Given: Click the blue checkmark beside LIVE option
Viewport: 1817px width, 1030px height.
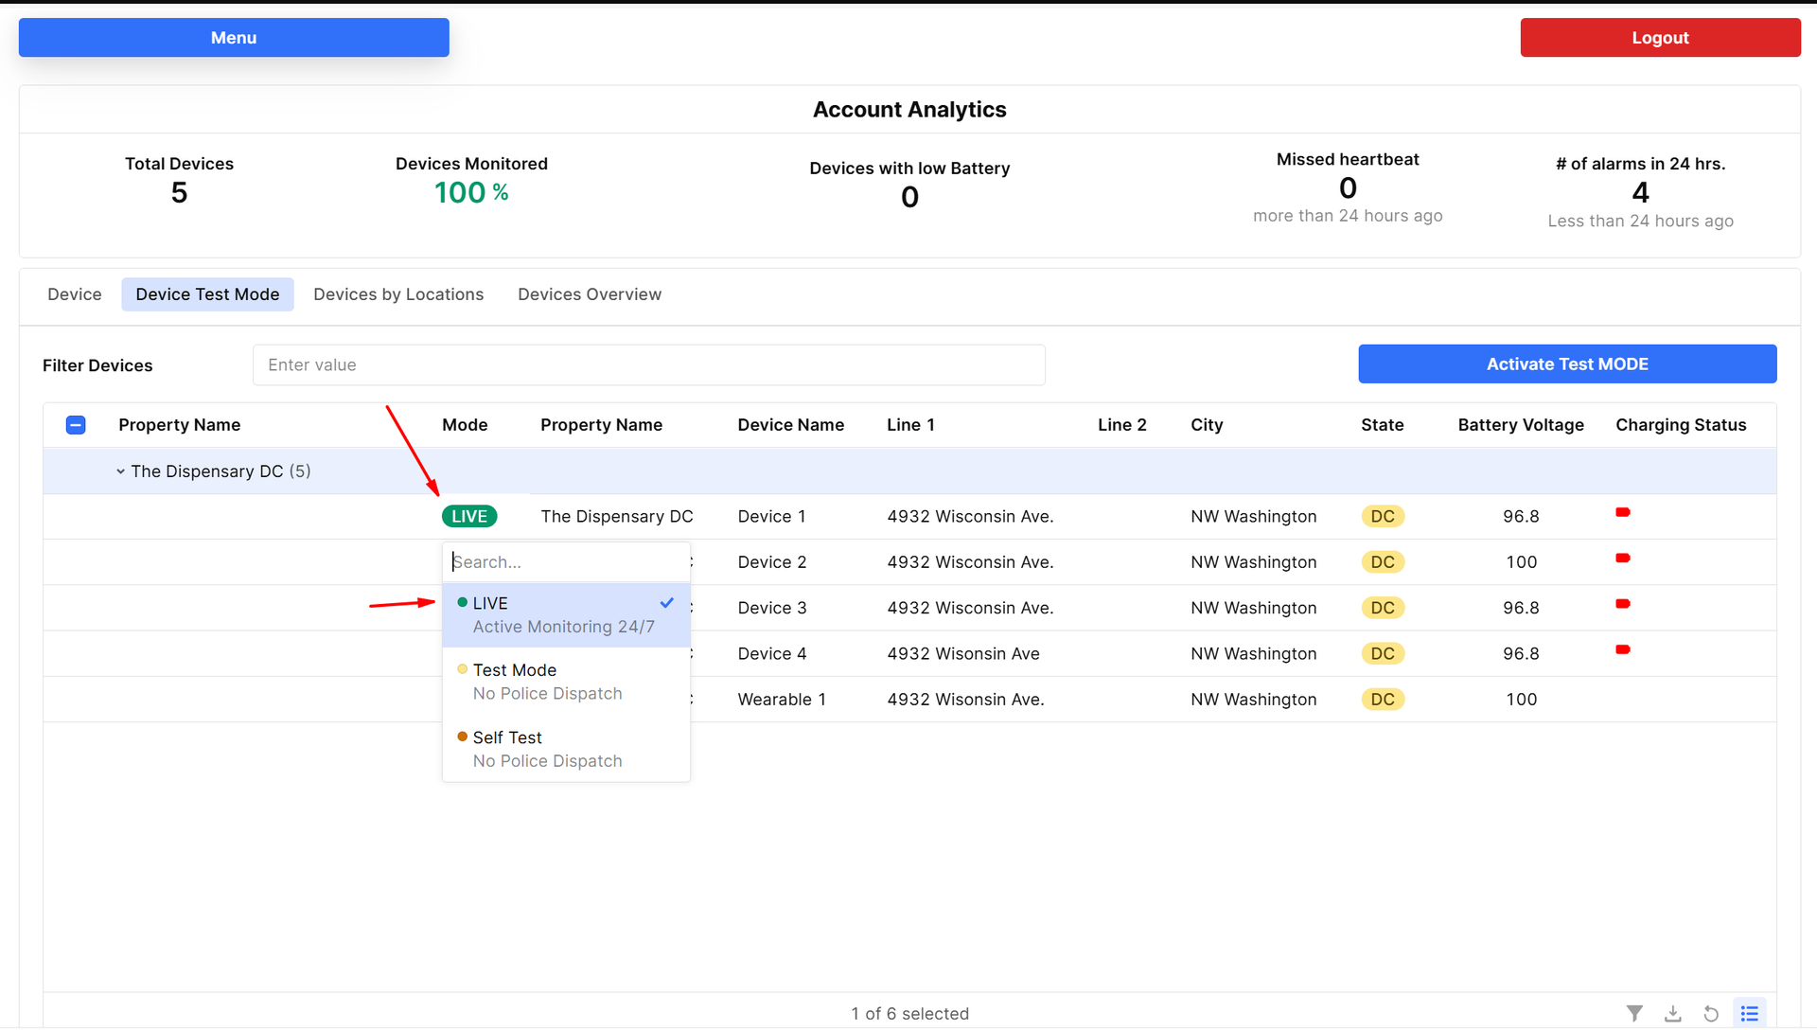Looking at the screenshot, I should point(667,603).
